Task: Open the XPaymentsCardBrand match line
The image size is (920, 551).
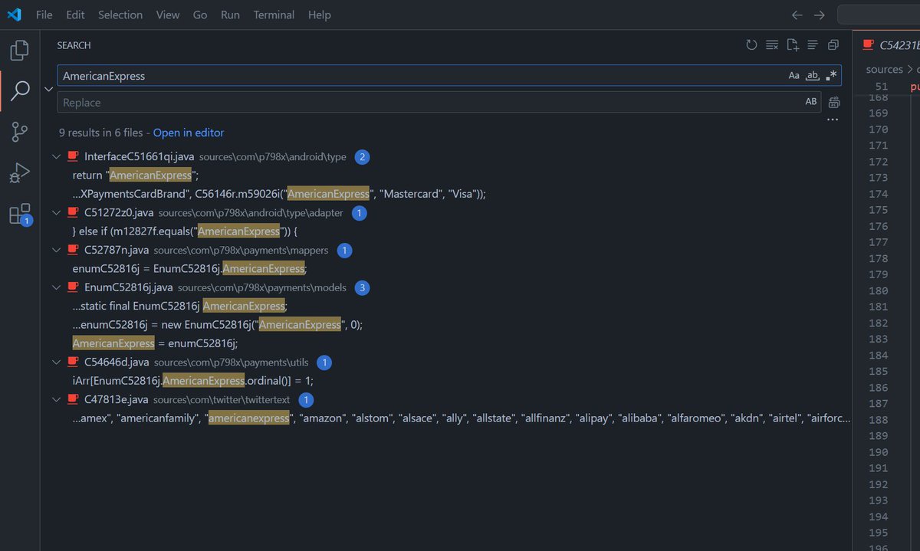Action: click(x=280, y=194)
